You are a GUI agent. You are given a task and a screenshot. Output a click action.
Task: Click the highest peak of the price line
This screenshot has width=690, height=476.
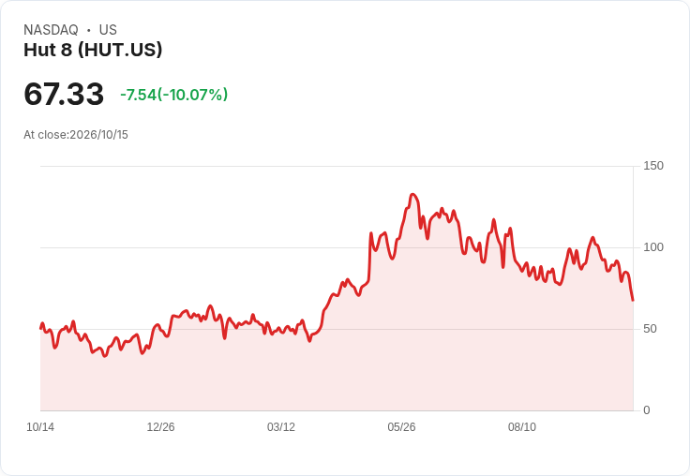pyautogui.click(x=412, y=195)
